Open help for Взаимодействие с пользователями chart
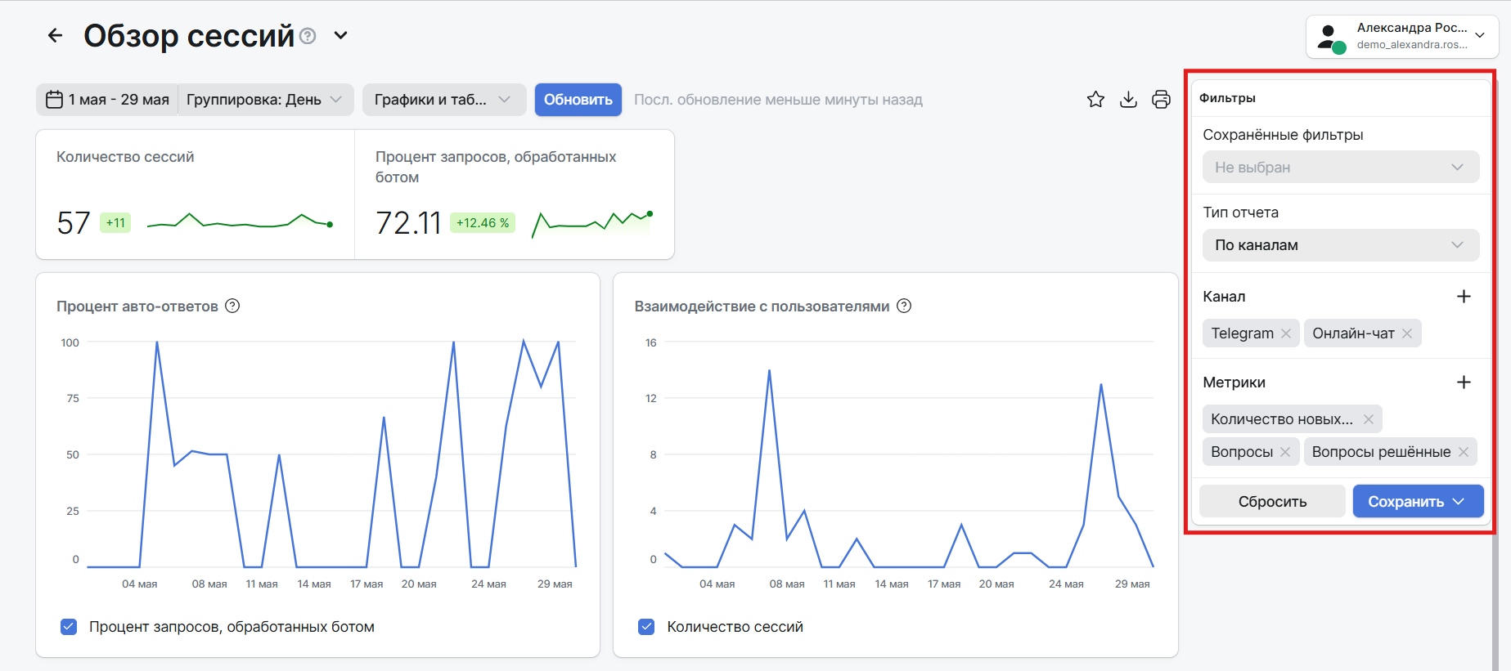Screen dimensions: 1511x671 tap(904, 306)
